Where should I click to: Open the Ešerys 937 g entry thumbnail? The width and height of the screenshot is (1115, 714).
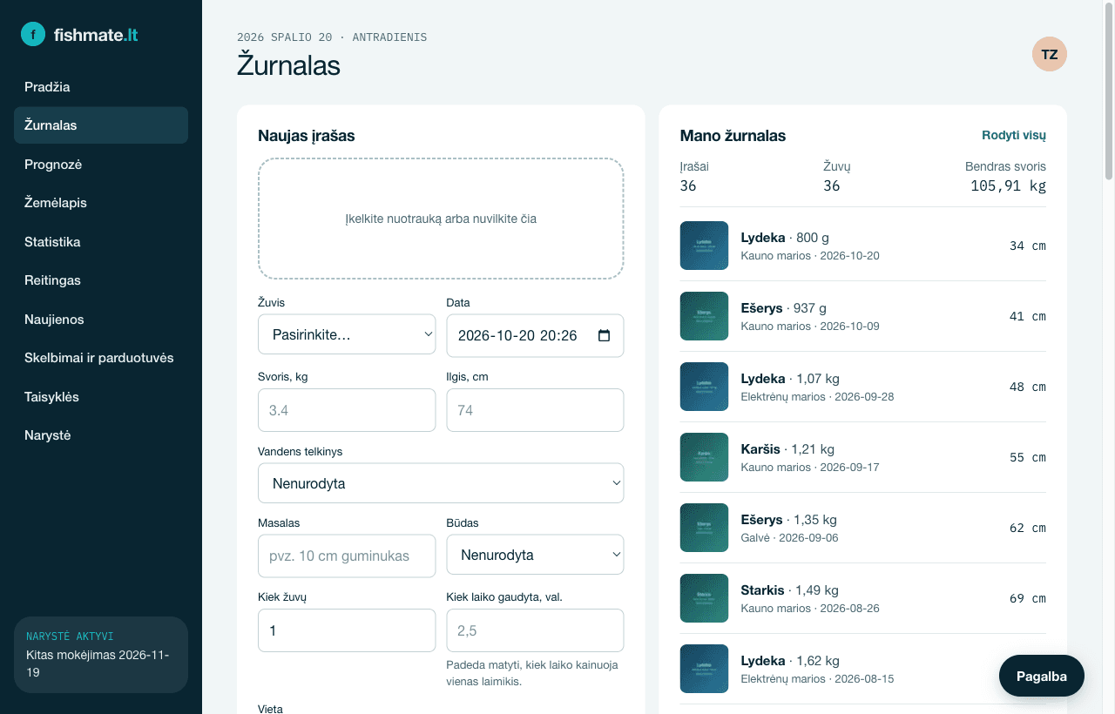(x=704, y=316)
